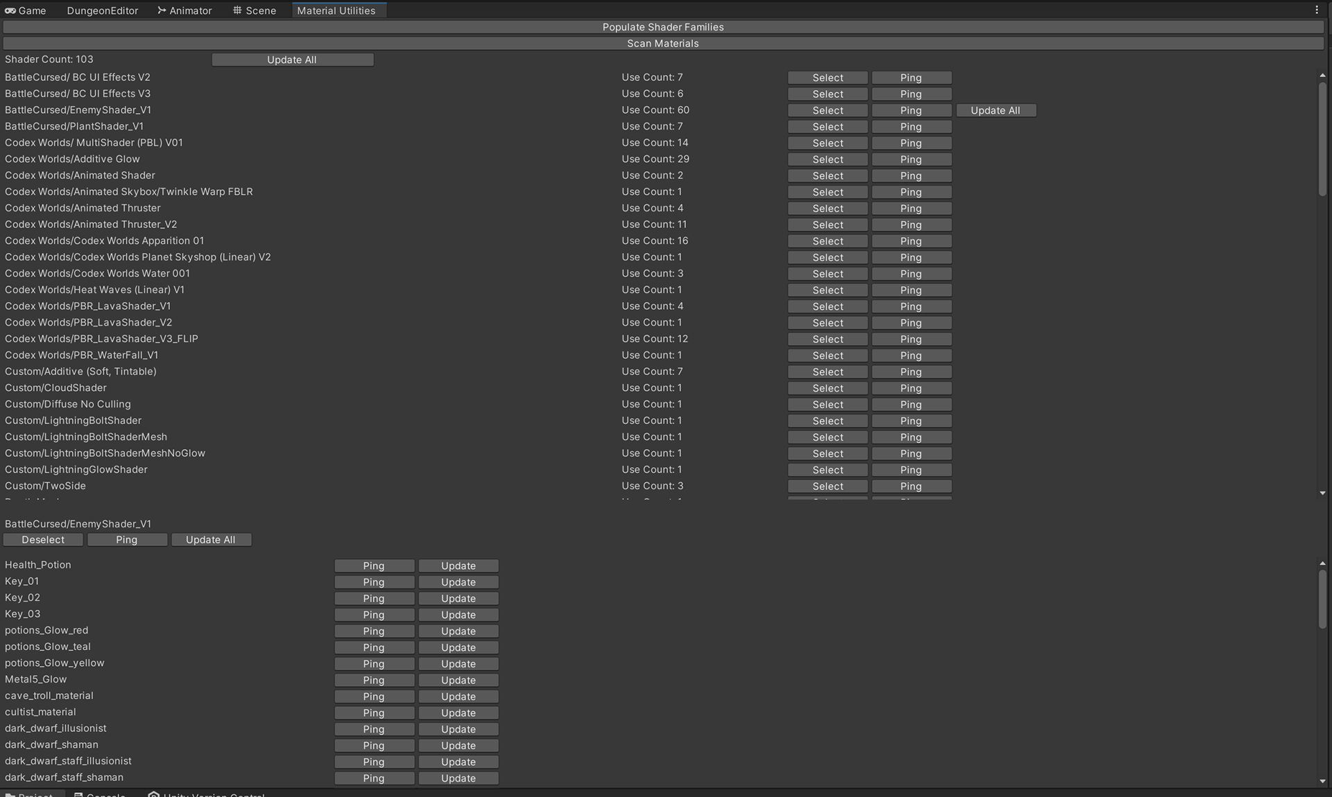Ping Codex Worlds/ MultiShader (PBL) V01
Image resolution: width=1332 pixels, height=797 pixels.
pos(911,143)
